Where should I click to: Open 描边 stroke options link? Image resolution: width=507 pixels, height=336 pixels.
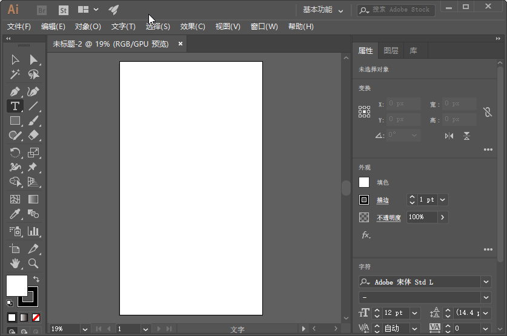click(x=383, y=200)
